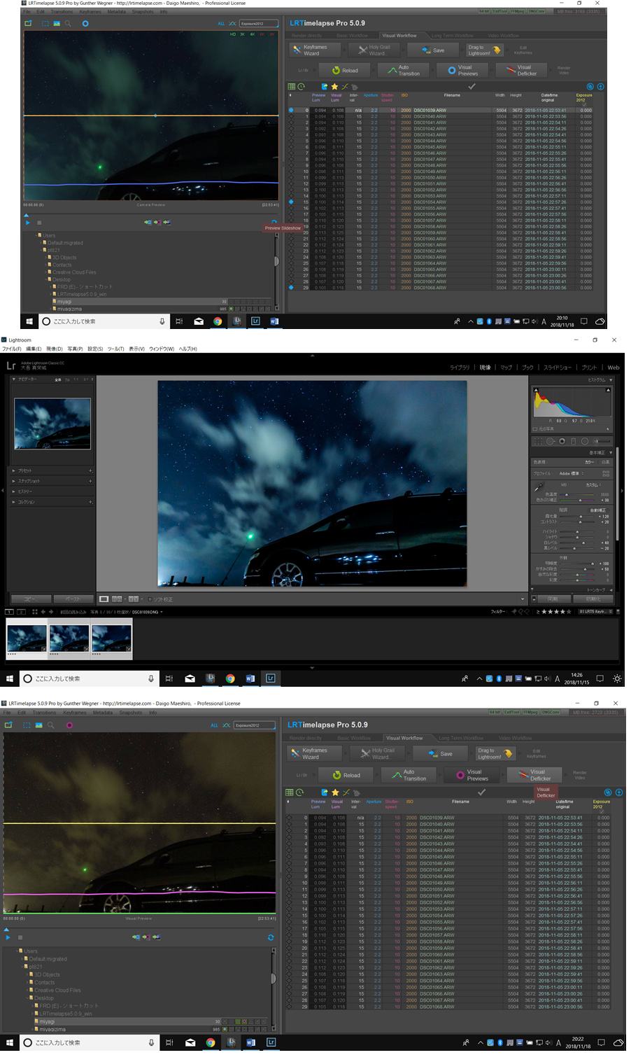The image size is (631, 1055).
Task: Stop preview playback in top LRTimelapse window
Action: [39, 223]
